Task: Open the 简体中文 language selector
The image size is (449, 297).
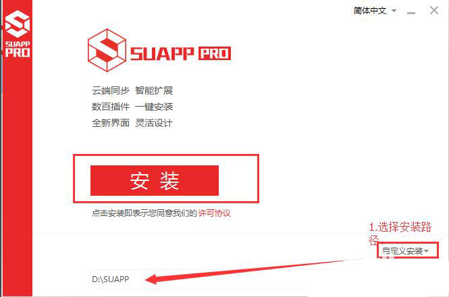Action: tap(375, 11)
